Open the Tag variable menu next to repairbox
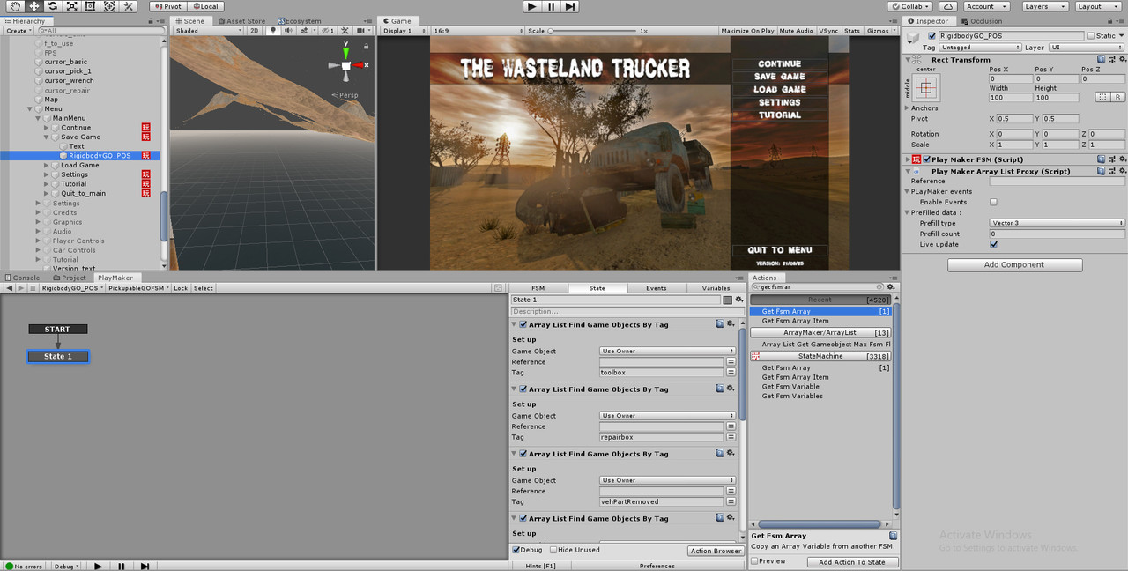The width and height of the screenshot is (1128, 571). pyautogui.click(x=731, y=437)
